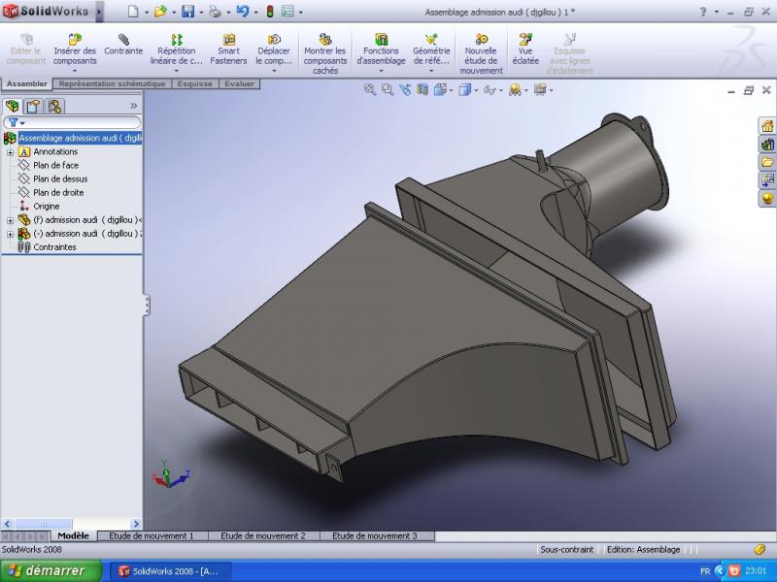Select Contraintes folder in tree

[54, 247]
